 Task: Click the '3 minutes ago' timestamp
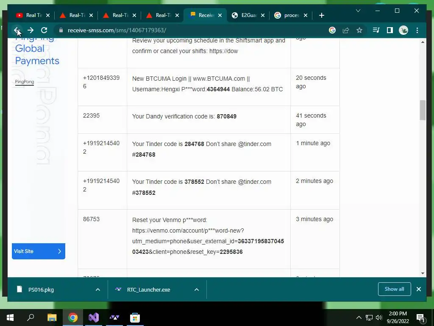tap(314, 219)
